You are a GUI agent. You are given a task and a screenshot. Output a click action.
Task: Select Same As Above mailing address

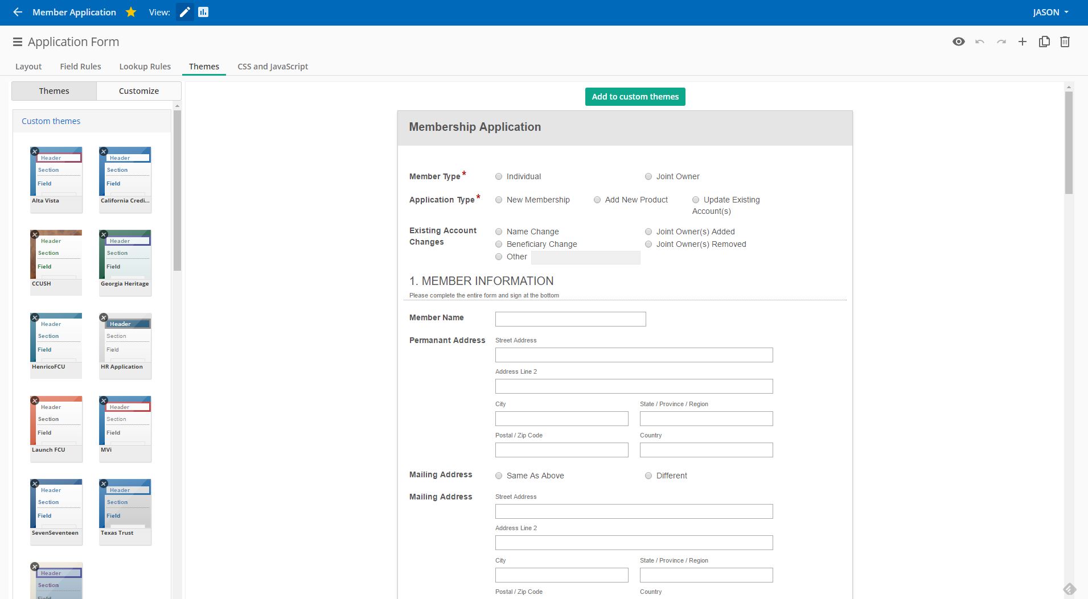click(499, 476)
